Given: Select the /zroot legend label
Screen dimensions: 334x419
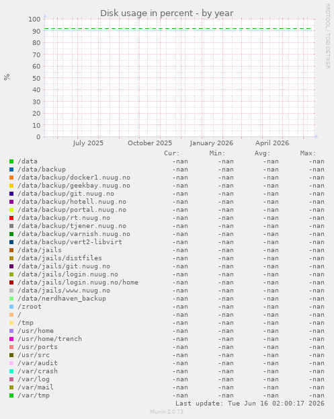Looking at the screenshot, I should point(30,307).
